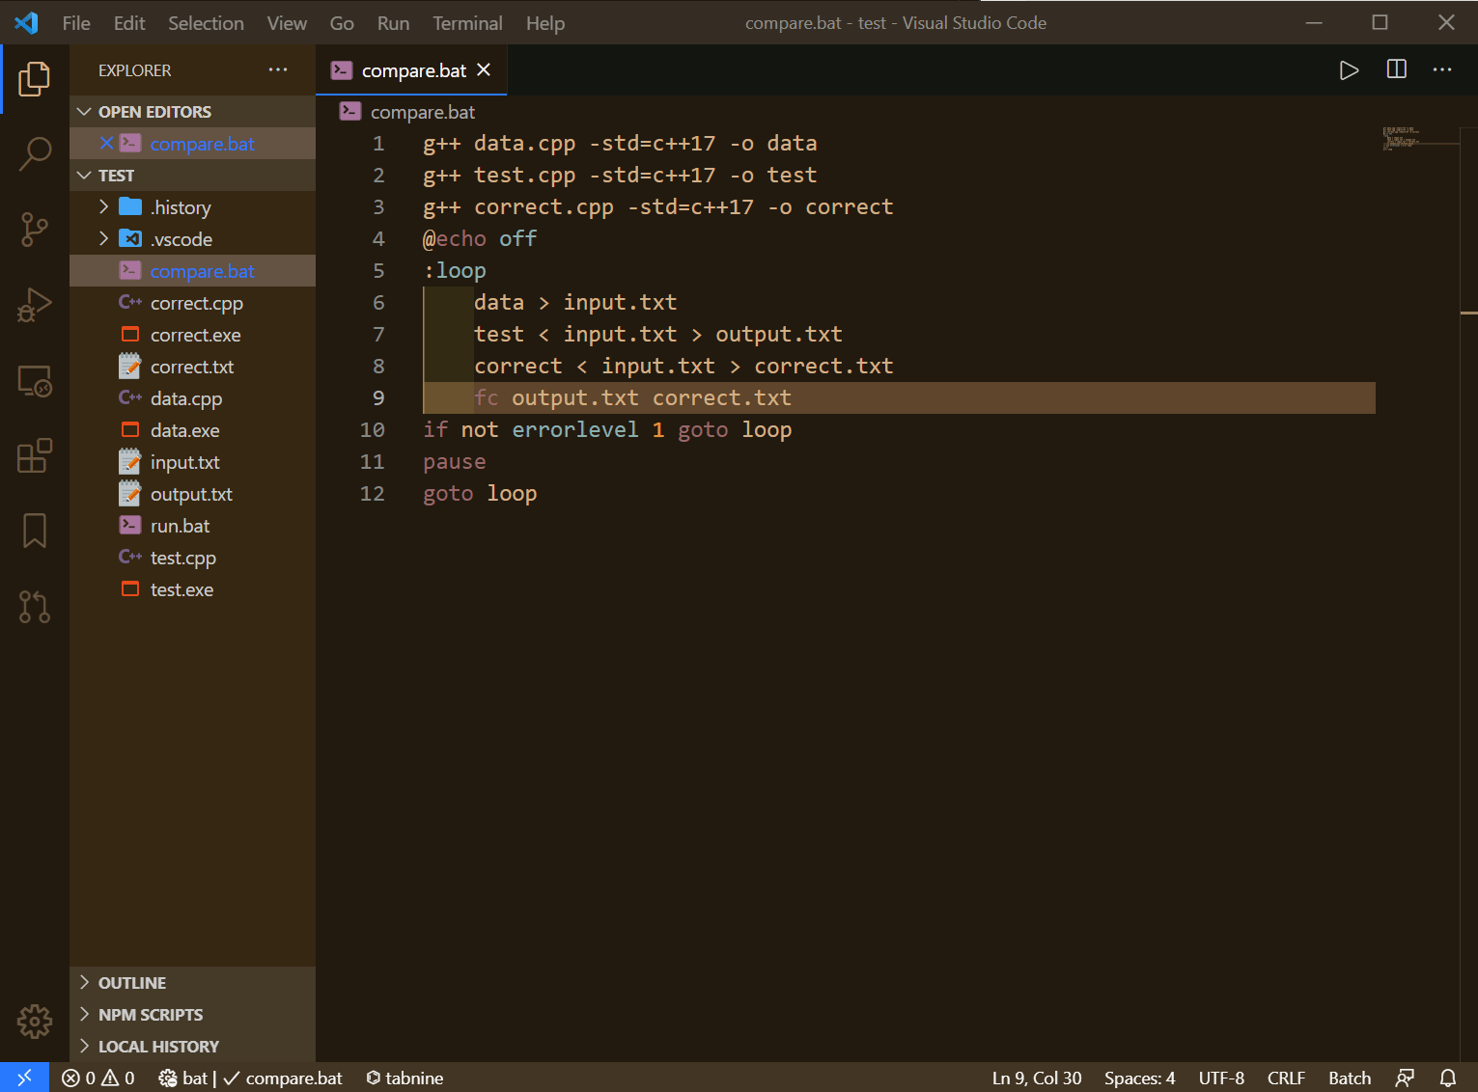
Task: Open the Run menu
Action: point(393,23)
